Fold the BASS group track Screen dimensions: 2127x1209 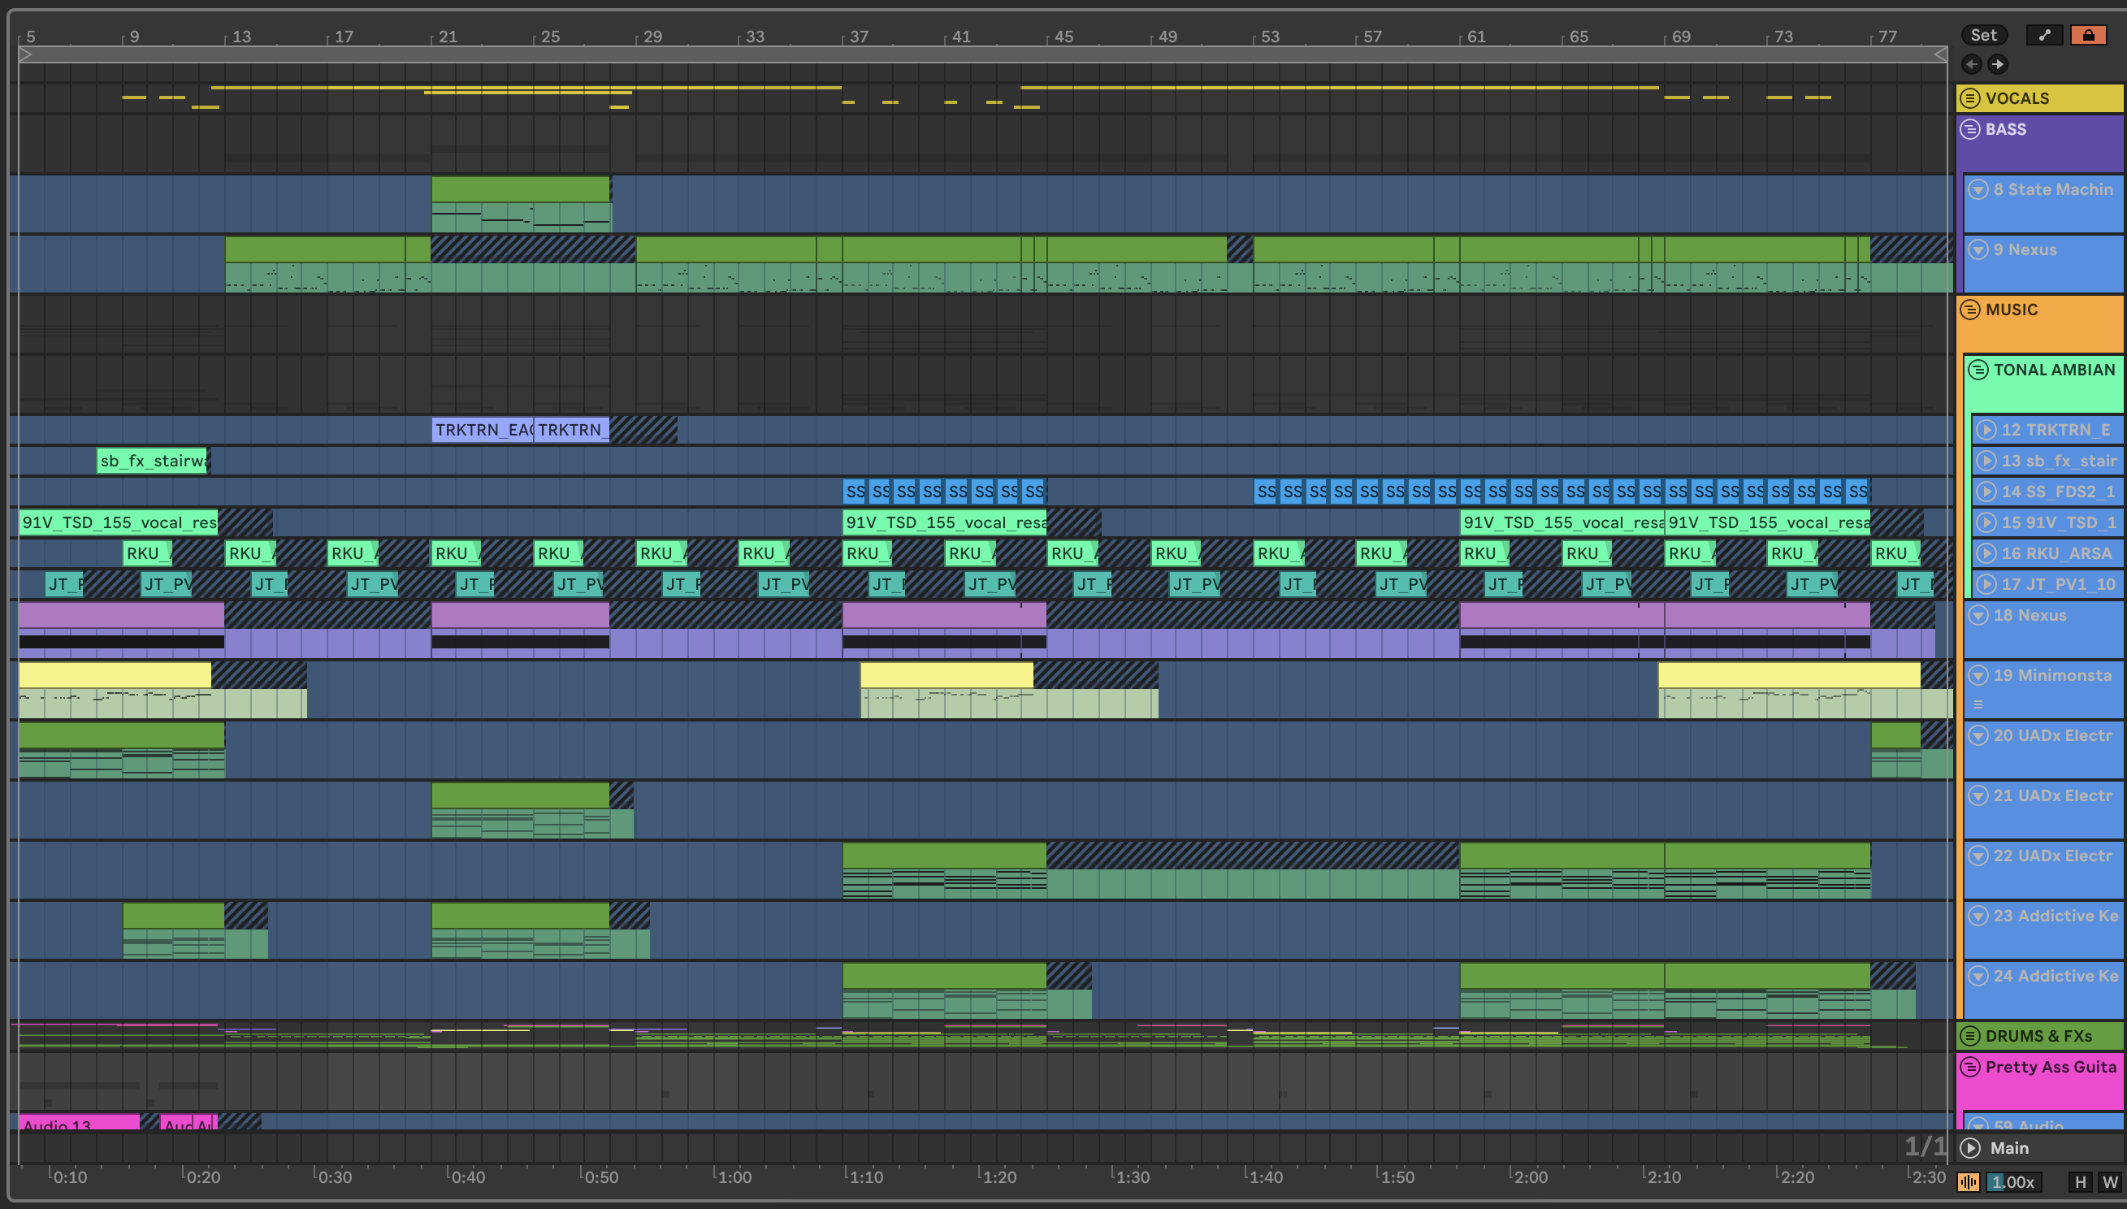1970,129
